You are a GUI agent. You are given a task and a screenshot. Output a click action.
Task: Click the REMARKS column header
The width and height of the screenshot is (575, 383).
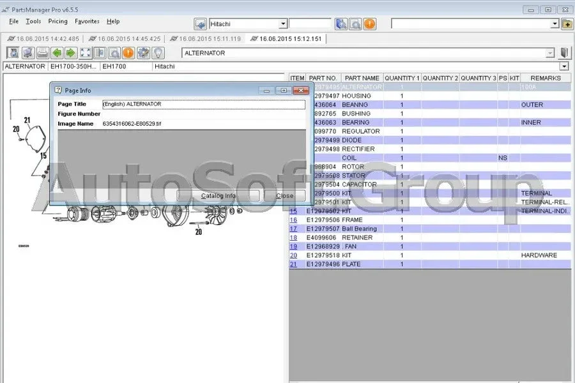(x=546, y=78)
